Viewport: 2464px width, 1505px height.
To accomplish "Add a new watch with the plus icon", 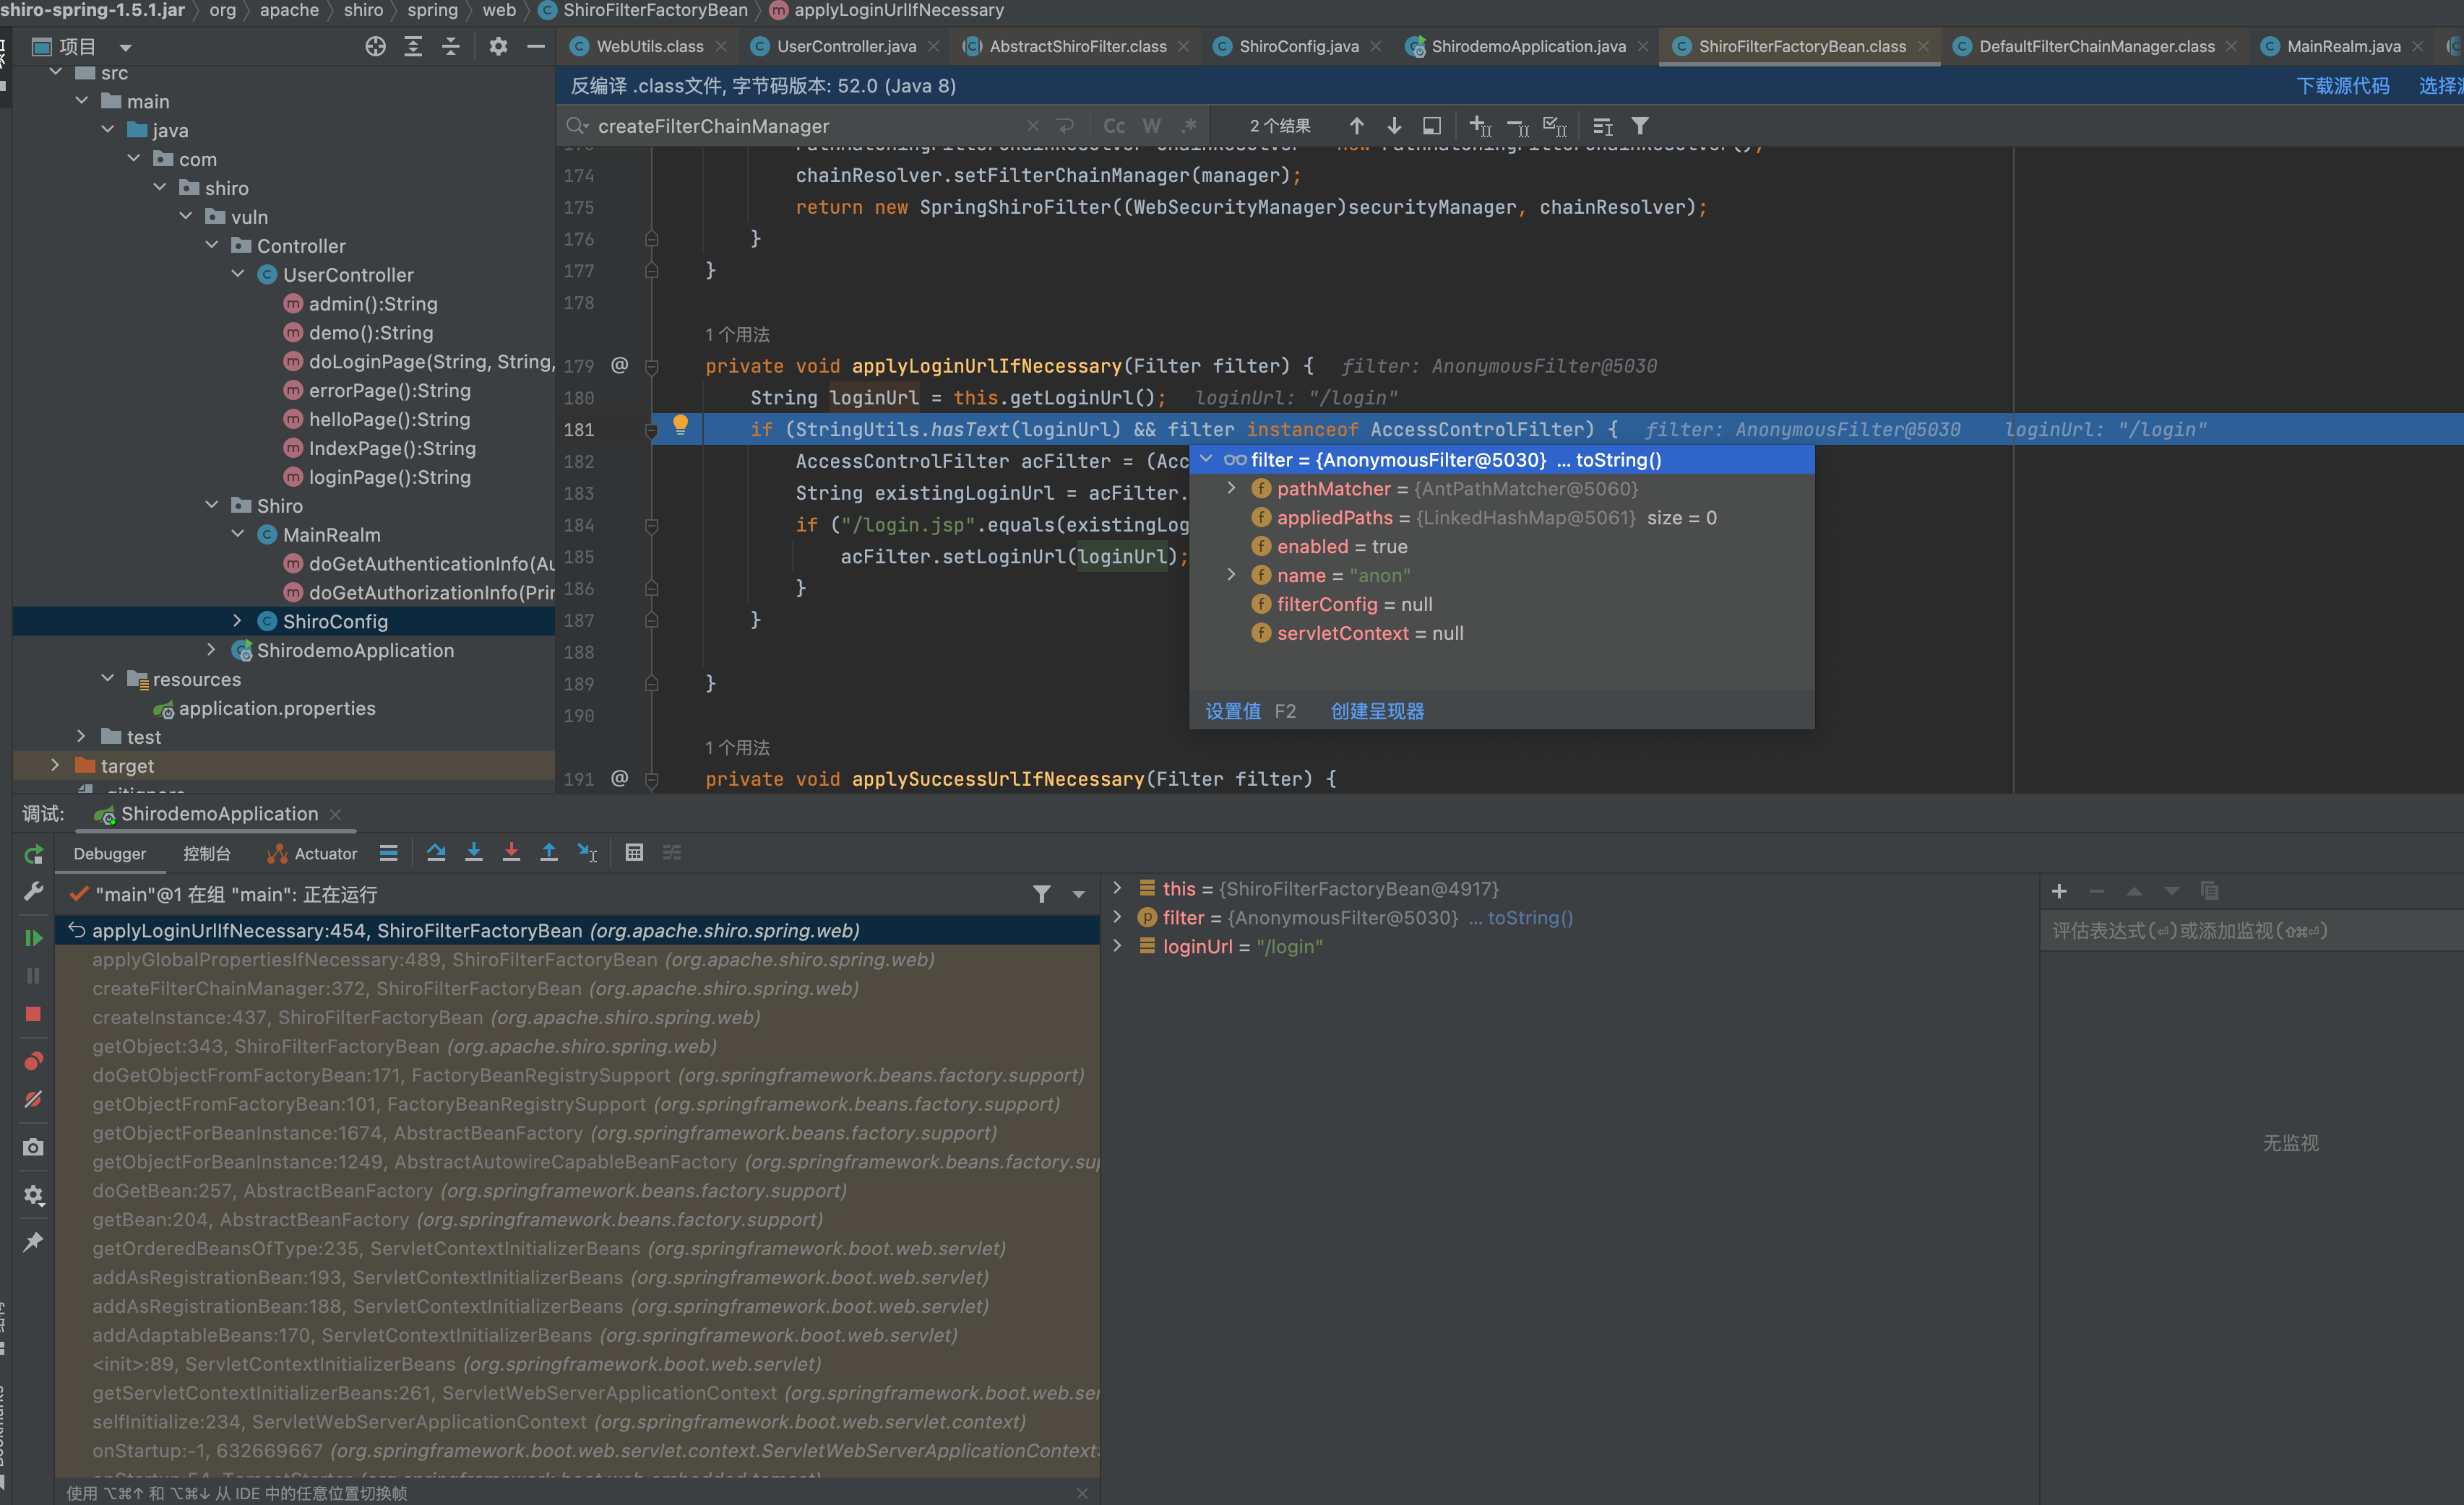I will pyautogui.click(x=2059, y=890).
